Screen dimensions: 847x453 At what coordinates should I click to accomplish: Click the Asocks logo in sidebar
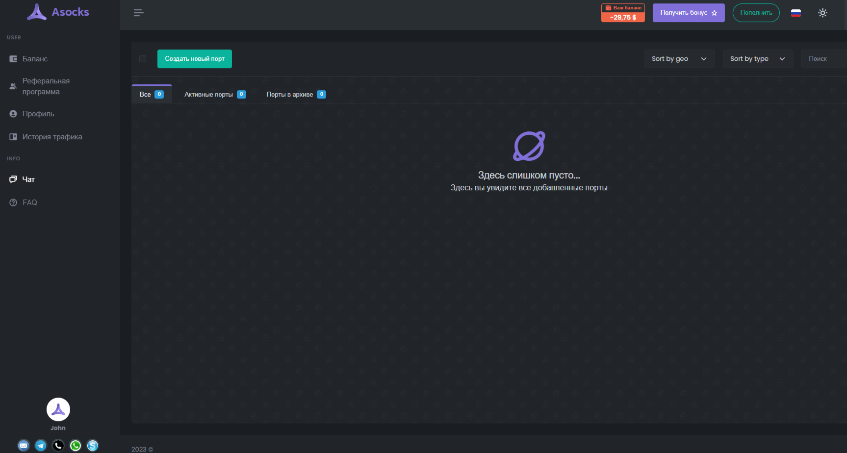point(58,12)
